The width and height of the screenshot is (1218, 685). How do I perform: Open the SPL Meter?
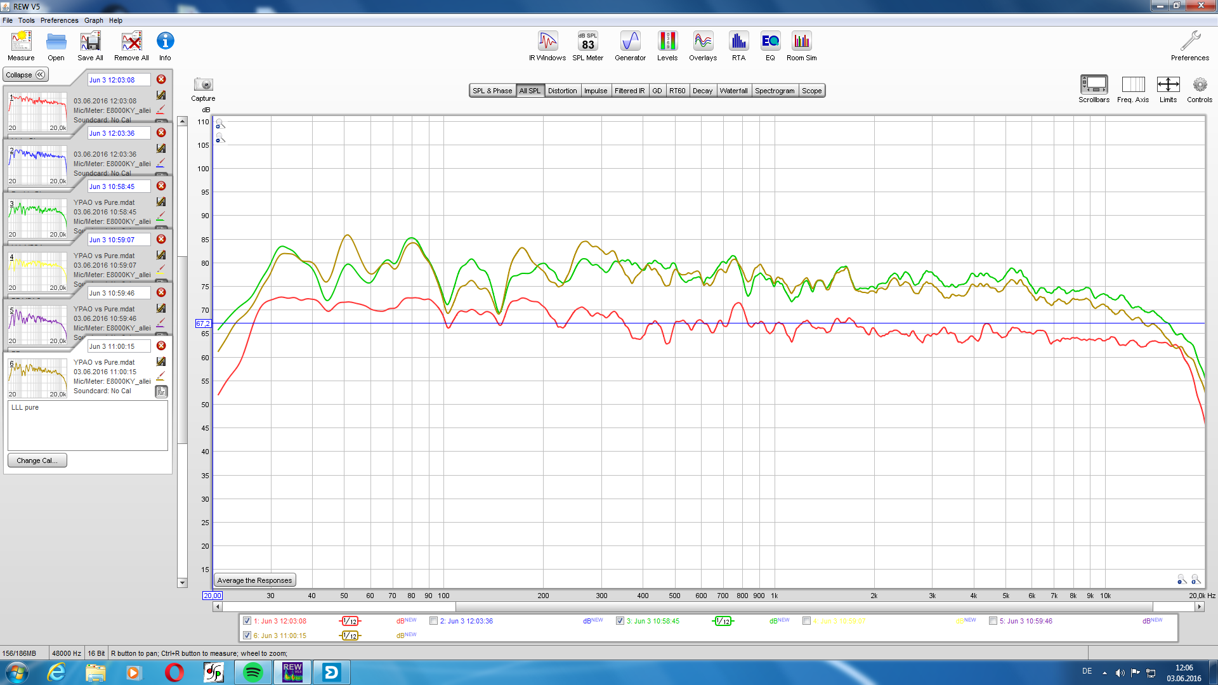pyautogui.click(x=587, y=46)
